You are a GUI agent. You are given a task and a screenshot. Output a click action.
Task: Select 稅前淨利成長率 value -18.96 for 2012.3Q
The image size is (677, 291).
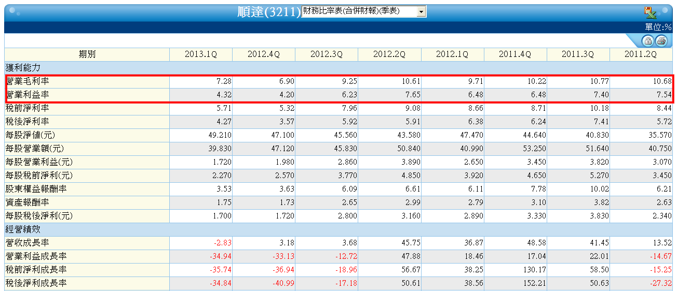click(x=346, y=270)
